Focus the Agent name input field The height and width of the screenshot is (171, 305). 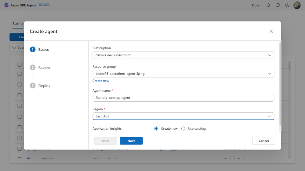183,98
